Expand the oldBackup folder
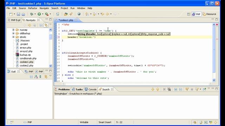 tap(13, 34)
